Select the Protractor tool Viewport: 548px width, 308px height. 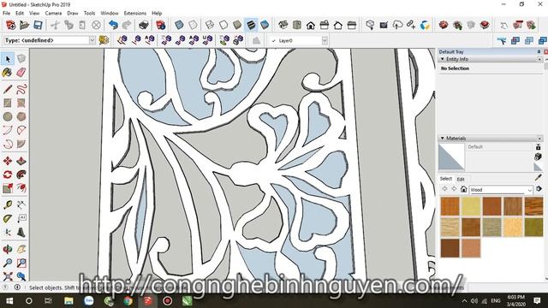(x=8, y=219)
